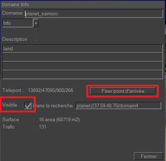This screenshot has height=161, width=166.
Task: Focus the fourth empty description line
Action: pos(83,75)
